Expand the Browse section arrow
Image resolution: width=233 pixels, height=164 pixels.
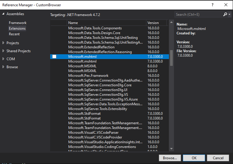pos(3,67)
